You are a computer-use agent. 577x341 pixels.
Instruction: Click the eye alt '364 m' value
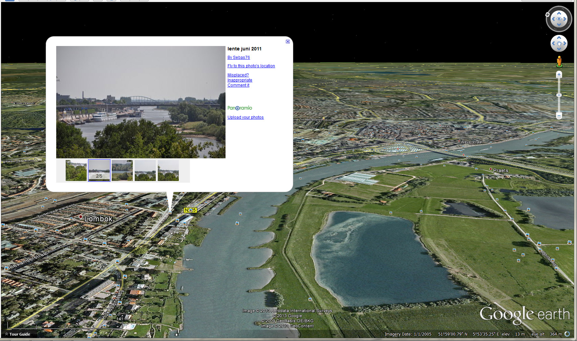pos(556,334)
